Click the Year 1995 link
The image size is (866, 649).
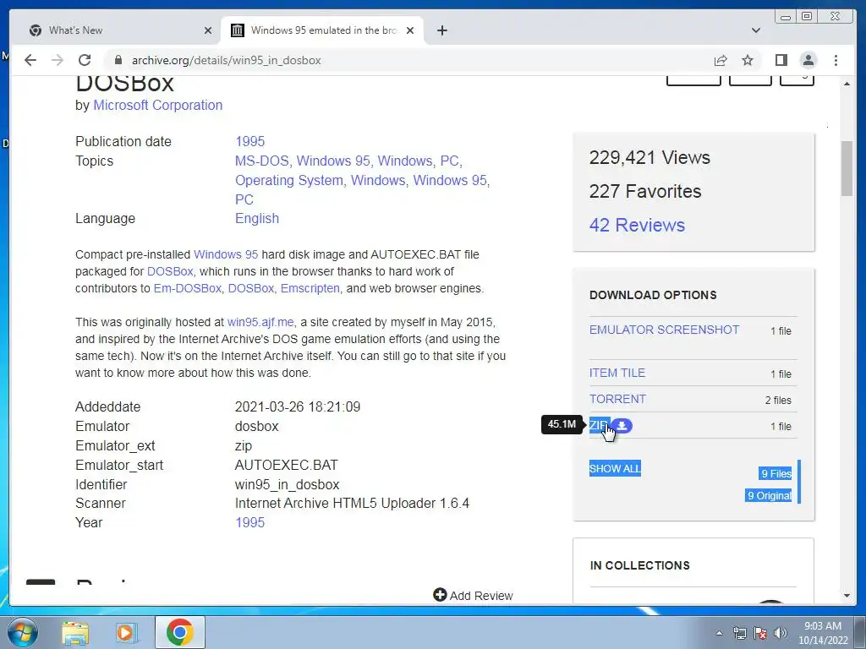point(249,522)
